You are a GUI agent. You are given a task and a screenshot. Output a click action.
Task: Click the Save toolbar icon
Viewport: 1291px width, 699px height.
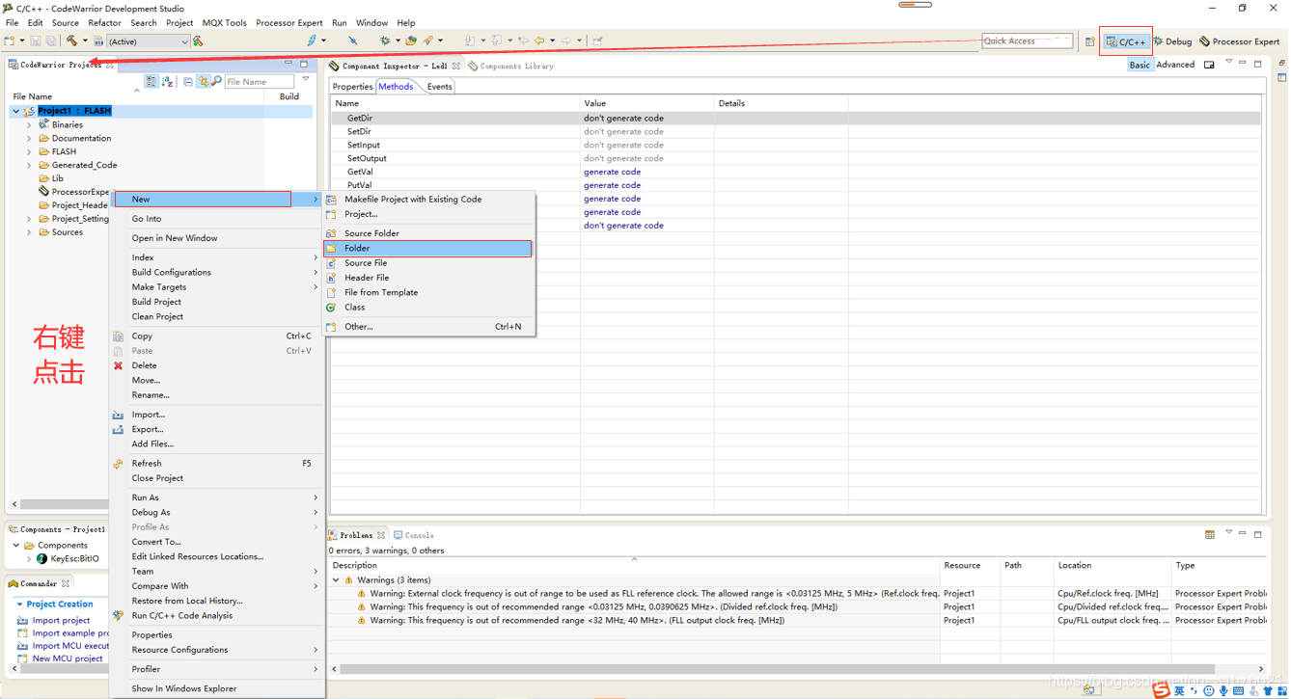click(x=36, y=41)
